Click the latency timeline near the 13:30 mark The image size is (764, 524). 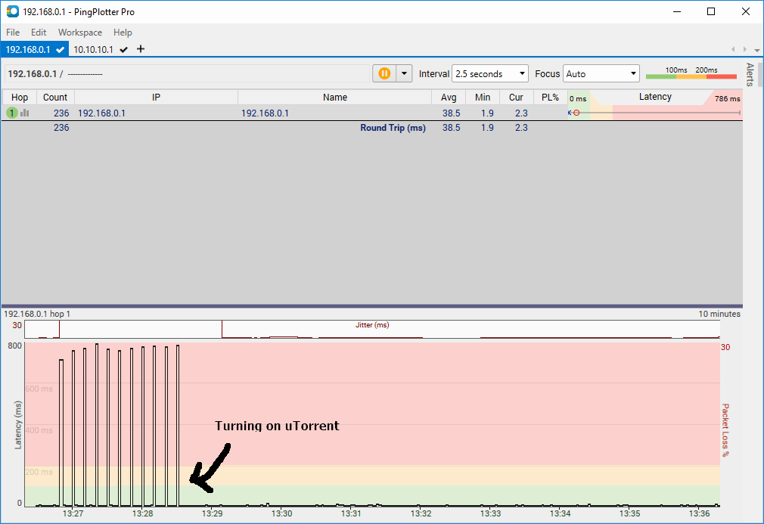tap(281, 454)
